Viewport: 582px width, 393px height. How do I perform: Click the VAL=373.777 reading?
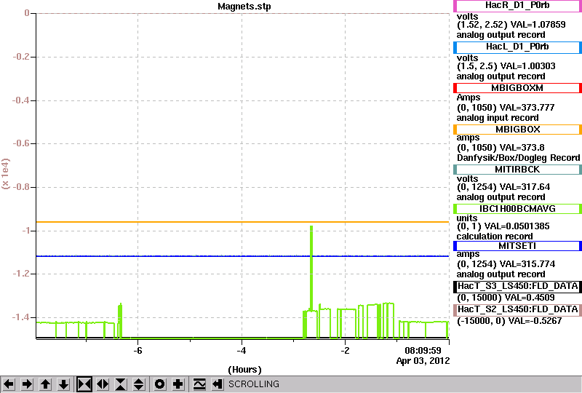[527, 108]
